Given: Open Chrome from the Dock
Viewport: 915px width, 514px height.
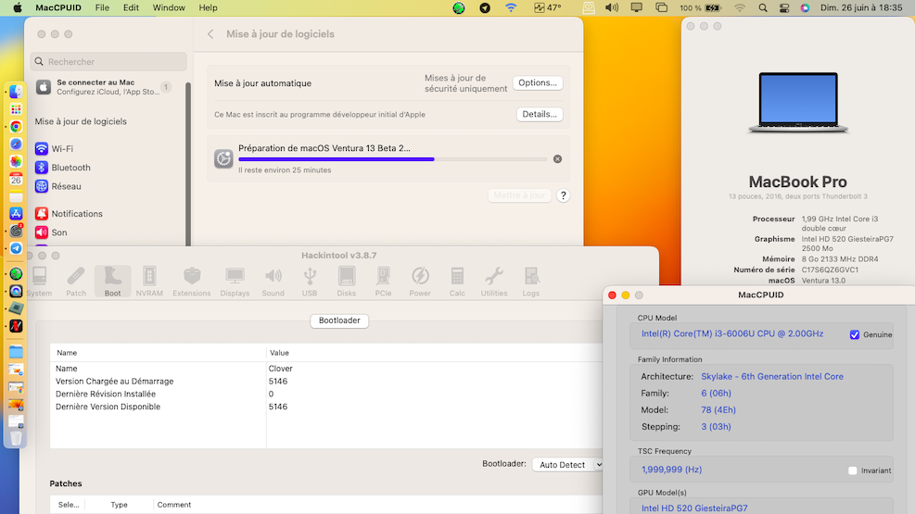Looking at the screenshot, I should click(16, 127).
